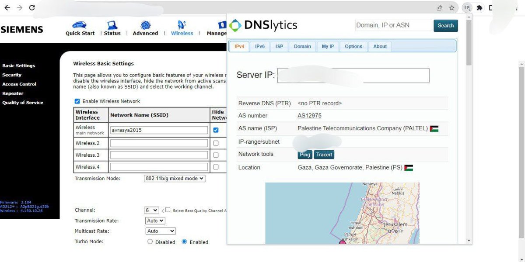525x262 pixels.
Task: Click the scroll down arrow in popup
Action: click(x=469, y=240)
